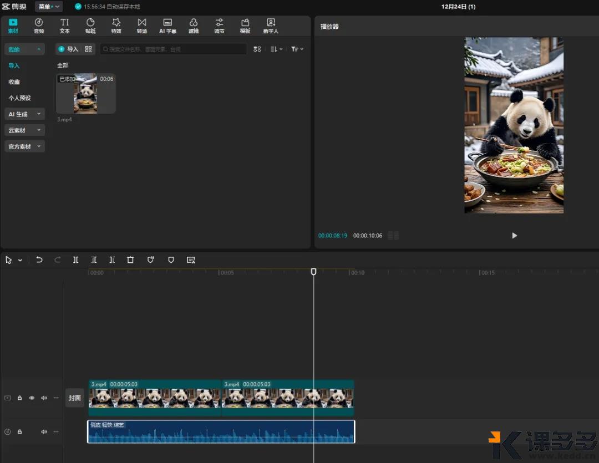Screen dimensions: 599x463
Task: Click the delete trash icon in timeline toolbar
Action: [130, 260]
